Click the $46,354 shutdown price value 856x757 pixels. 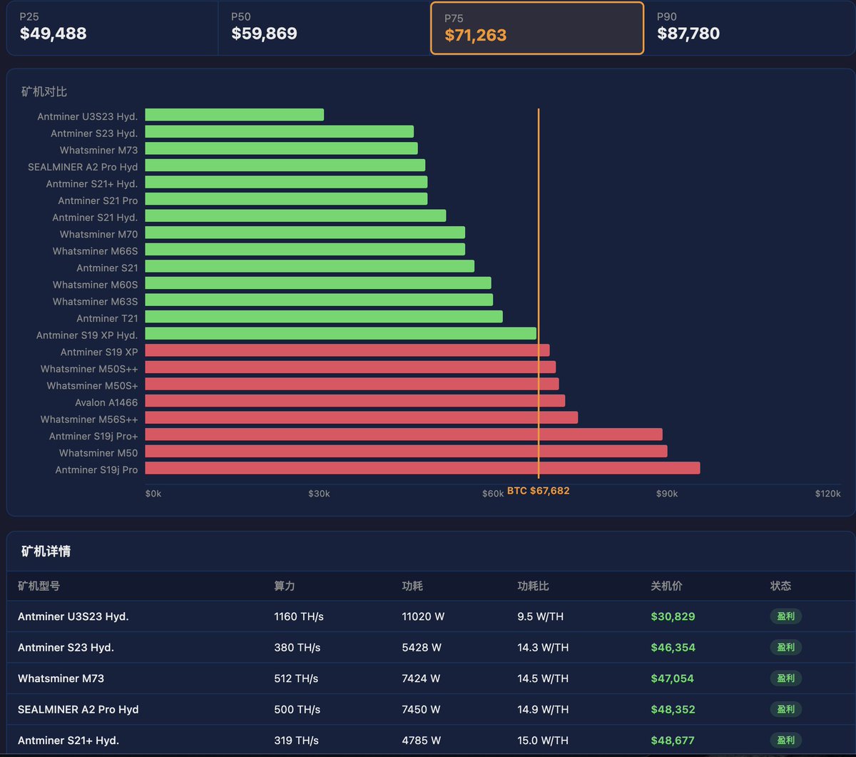[673, 648]
